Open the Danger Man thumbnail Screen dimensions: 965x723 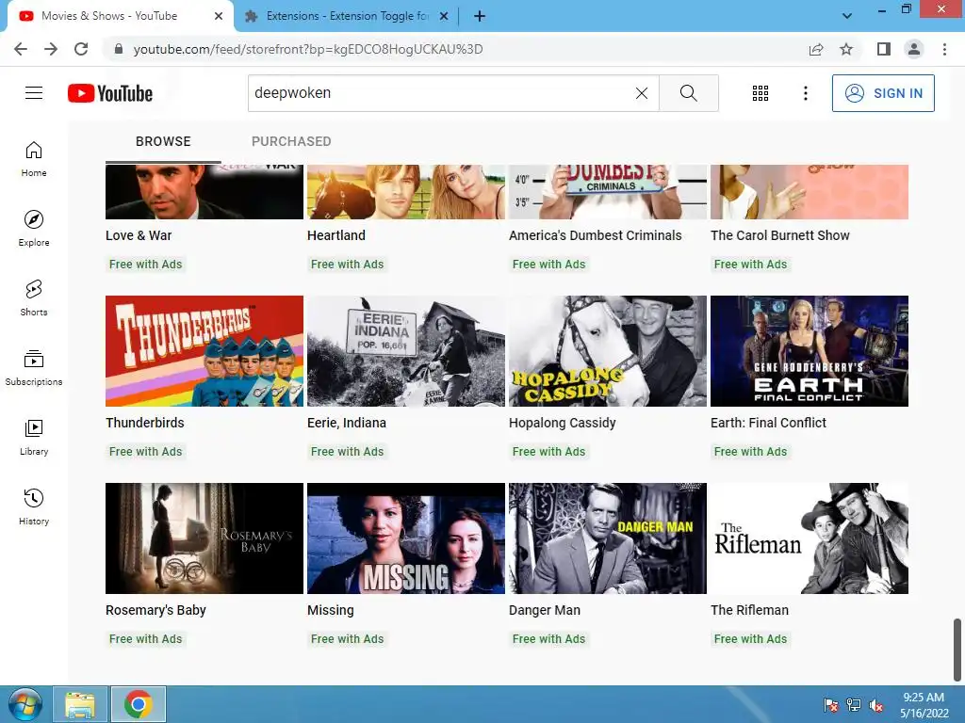coord(608,538)
